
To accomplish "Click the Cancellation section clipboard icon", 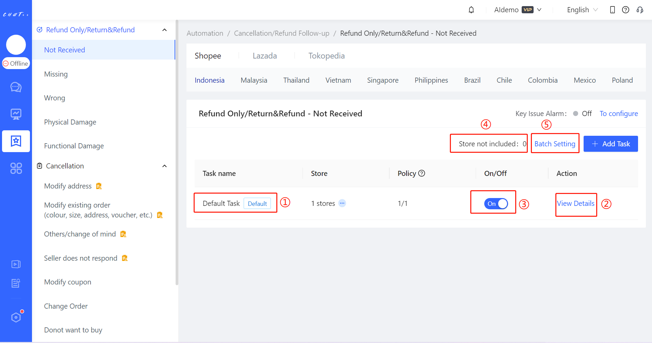I will [x=39, y=166].
